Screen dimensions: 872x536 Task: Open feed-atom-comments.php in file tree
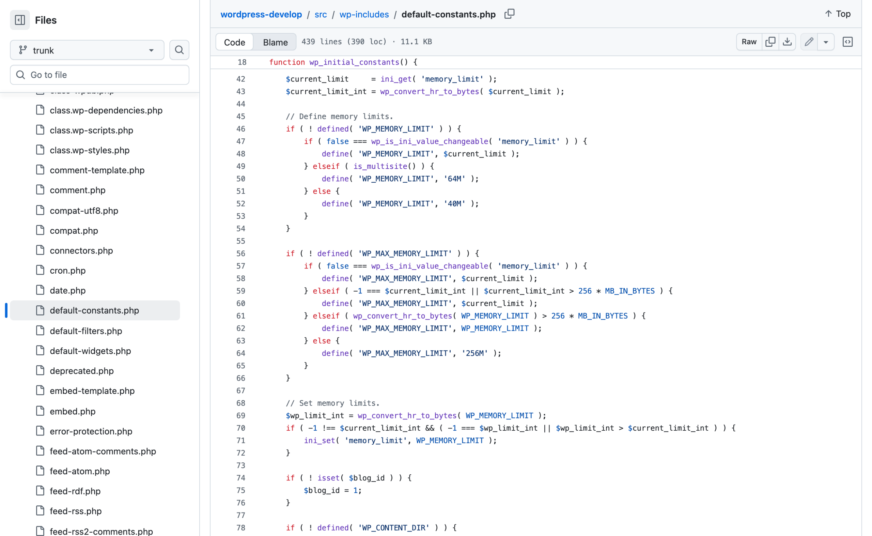(95, 451)
